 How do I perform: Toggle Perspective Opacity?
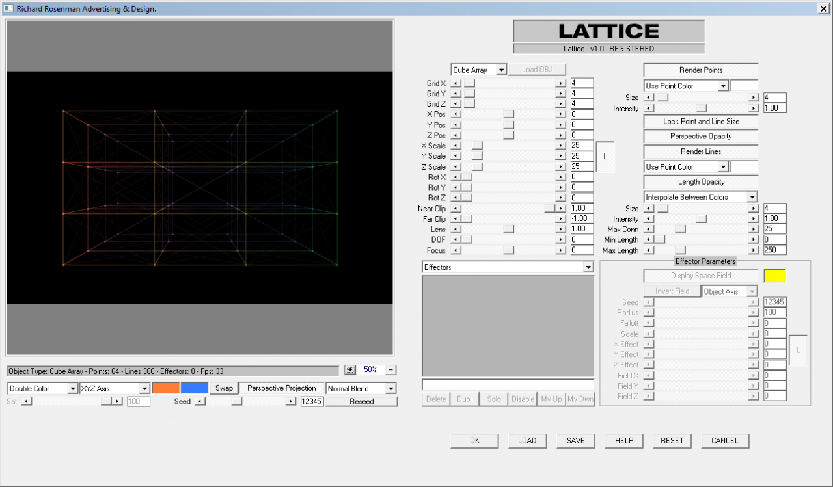(700, 137)
